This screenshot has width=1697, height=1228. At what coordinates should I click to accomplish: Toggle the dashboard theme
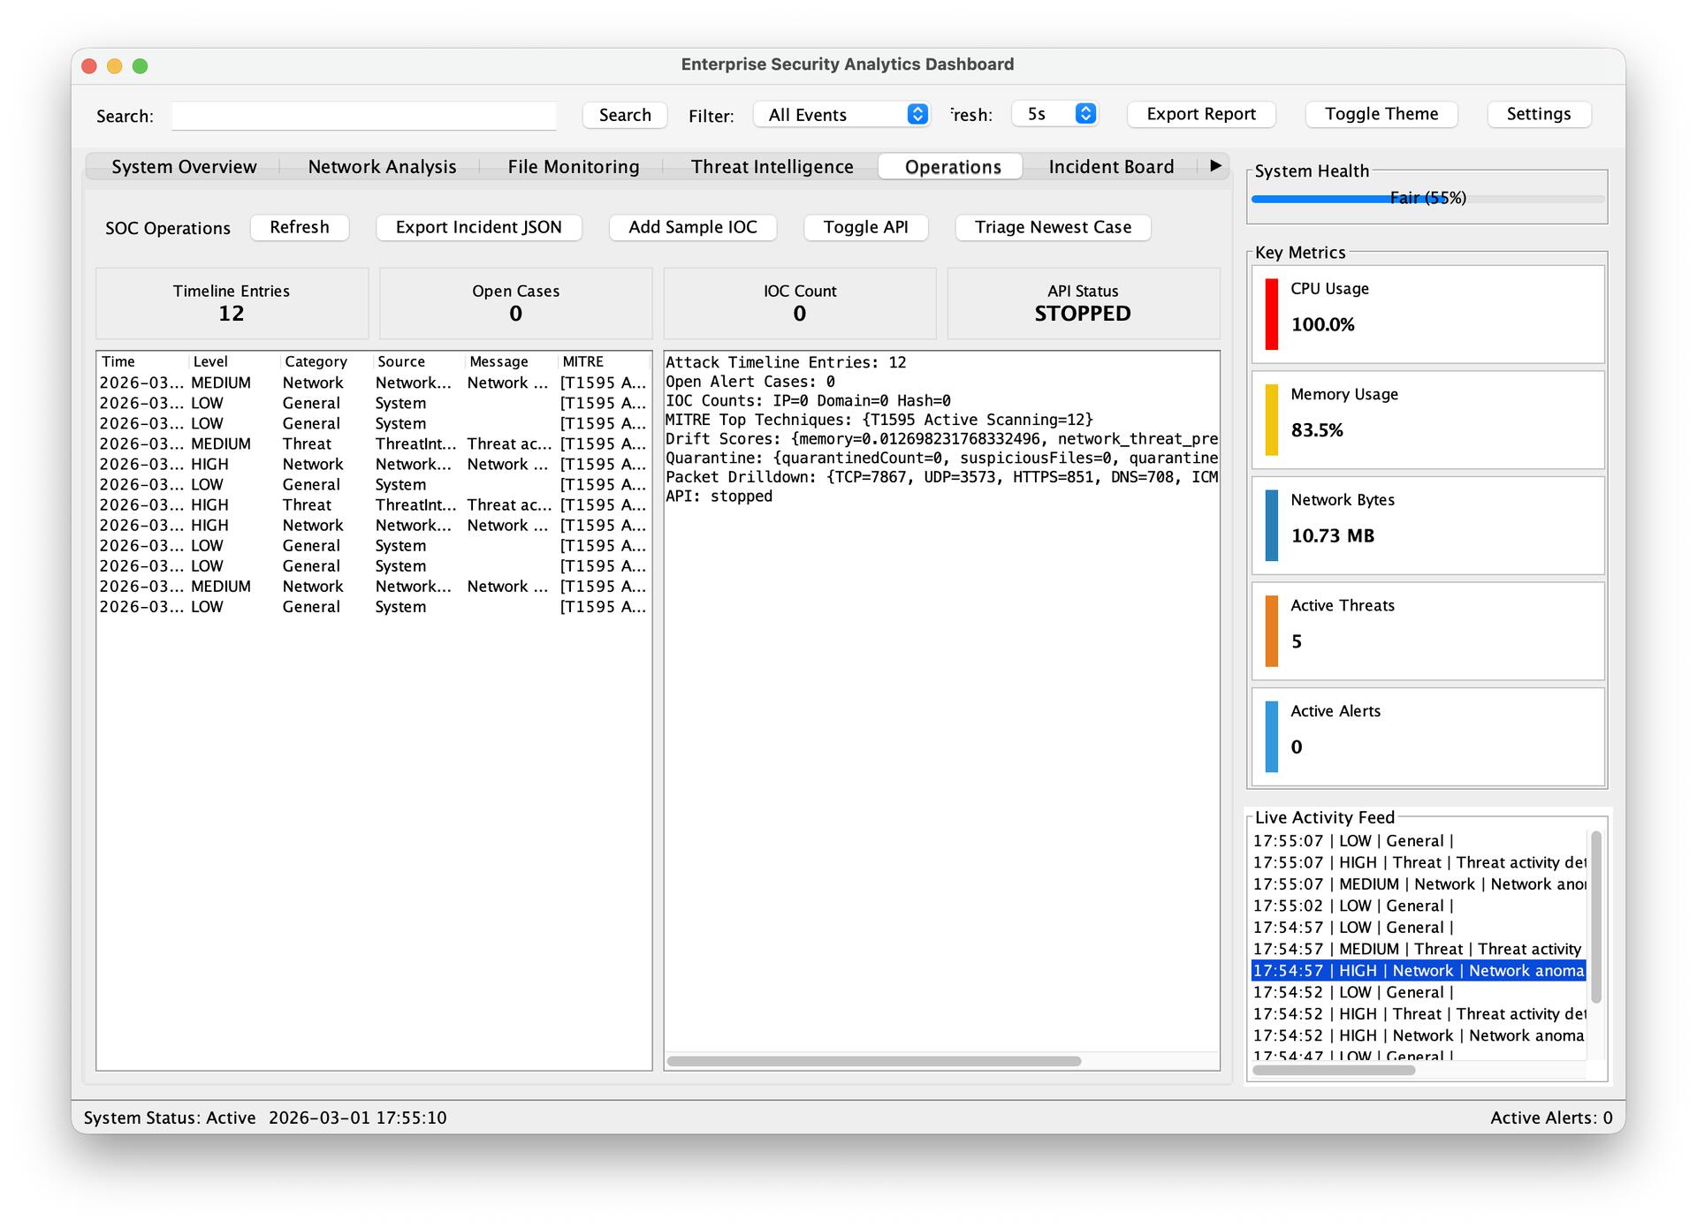(1381, 114)
